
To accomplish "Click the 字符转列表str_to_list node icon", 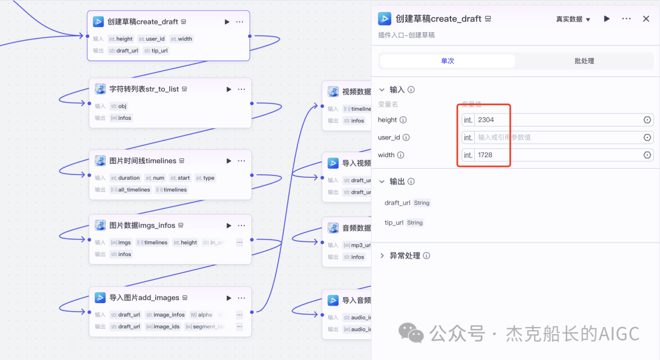I will 100,89.
